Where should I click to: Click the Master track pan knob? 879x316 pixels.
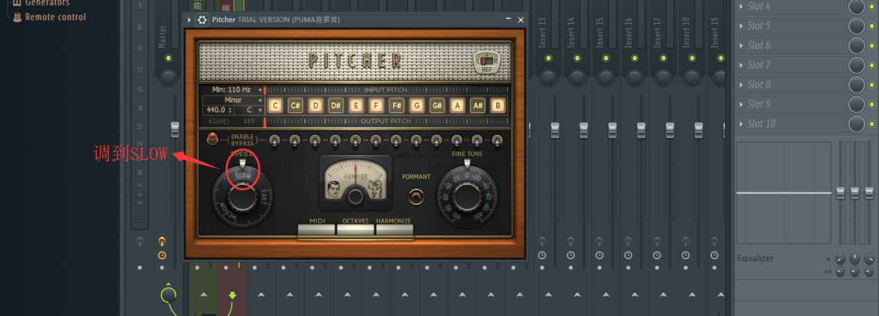tap(168, 76)
